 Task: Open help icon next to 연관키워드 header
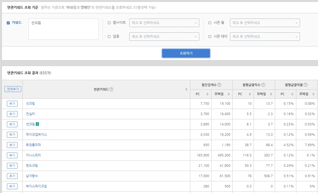111,89
